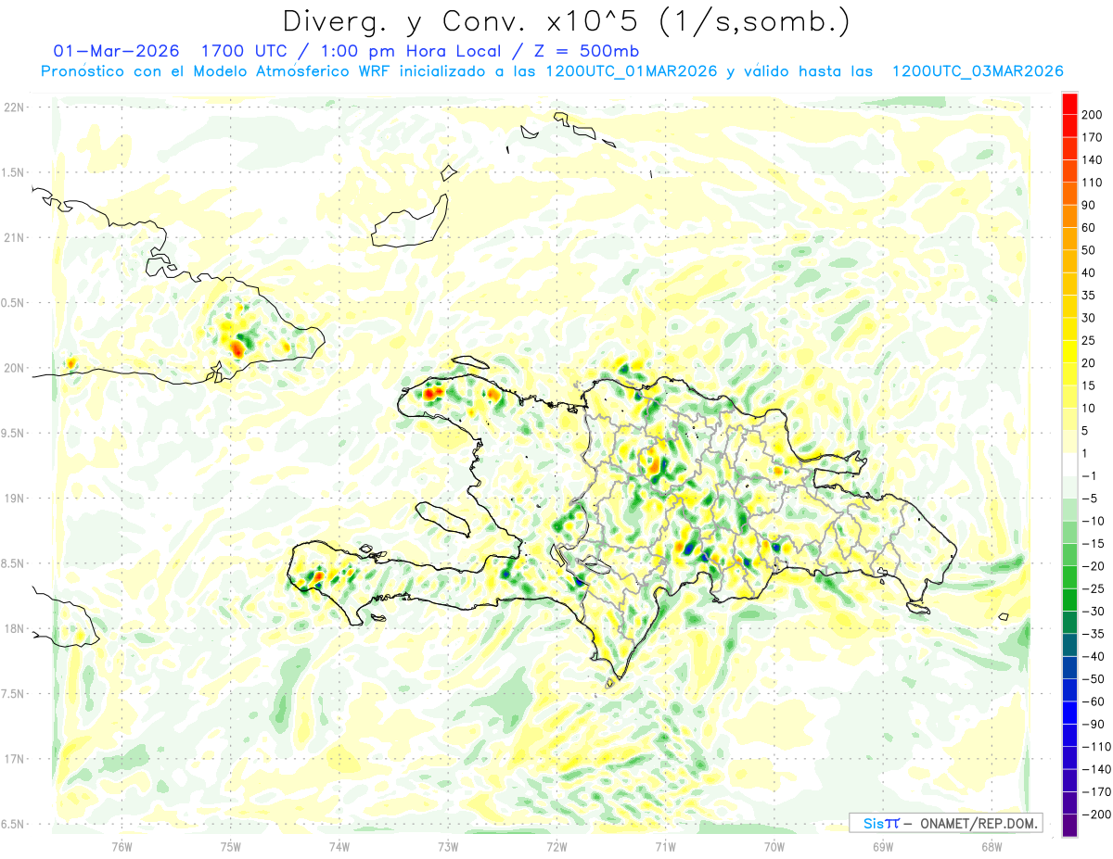
Task: Click the '7.5N' latitude label
Action: pyautogui.click(x=13, y=694)
